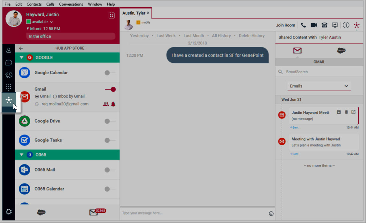Select the Salesforce icon in Shared Content
The width and height of the screenshot is (366, 223).
(x=341, y=50)
